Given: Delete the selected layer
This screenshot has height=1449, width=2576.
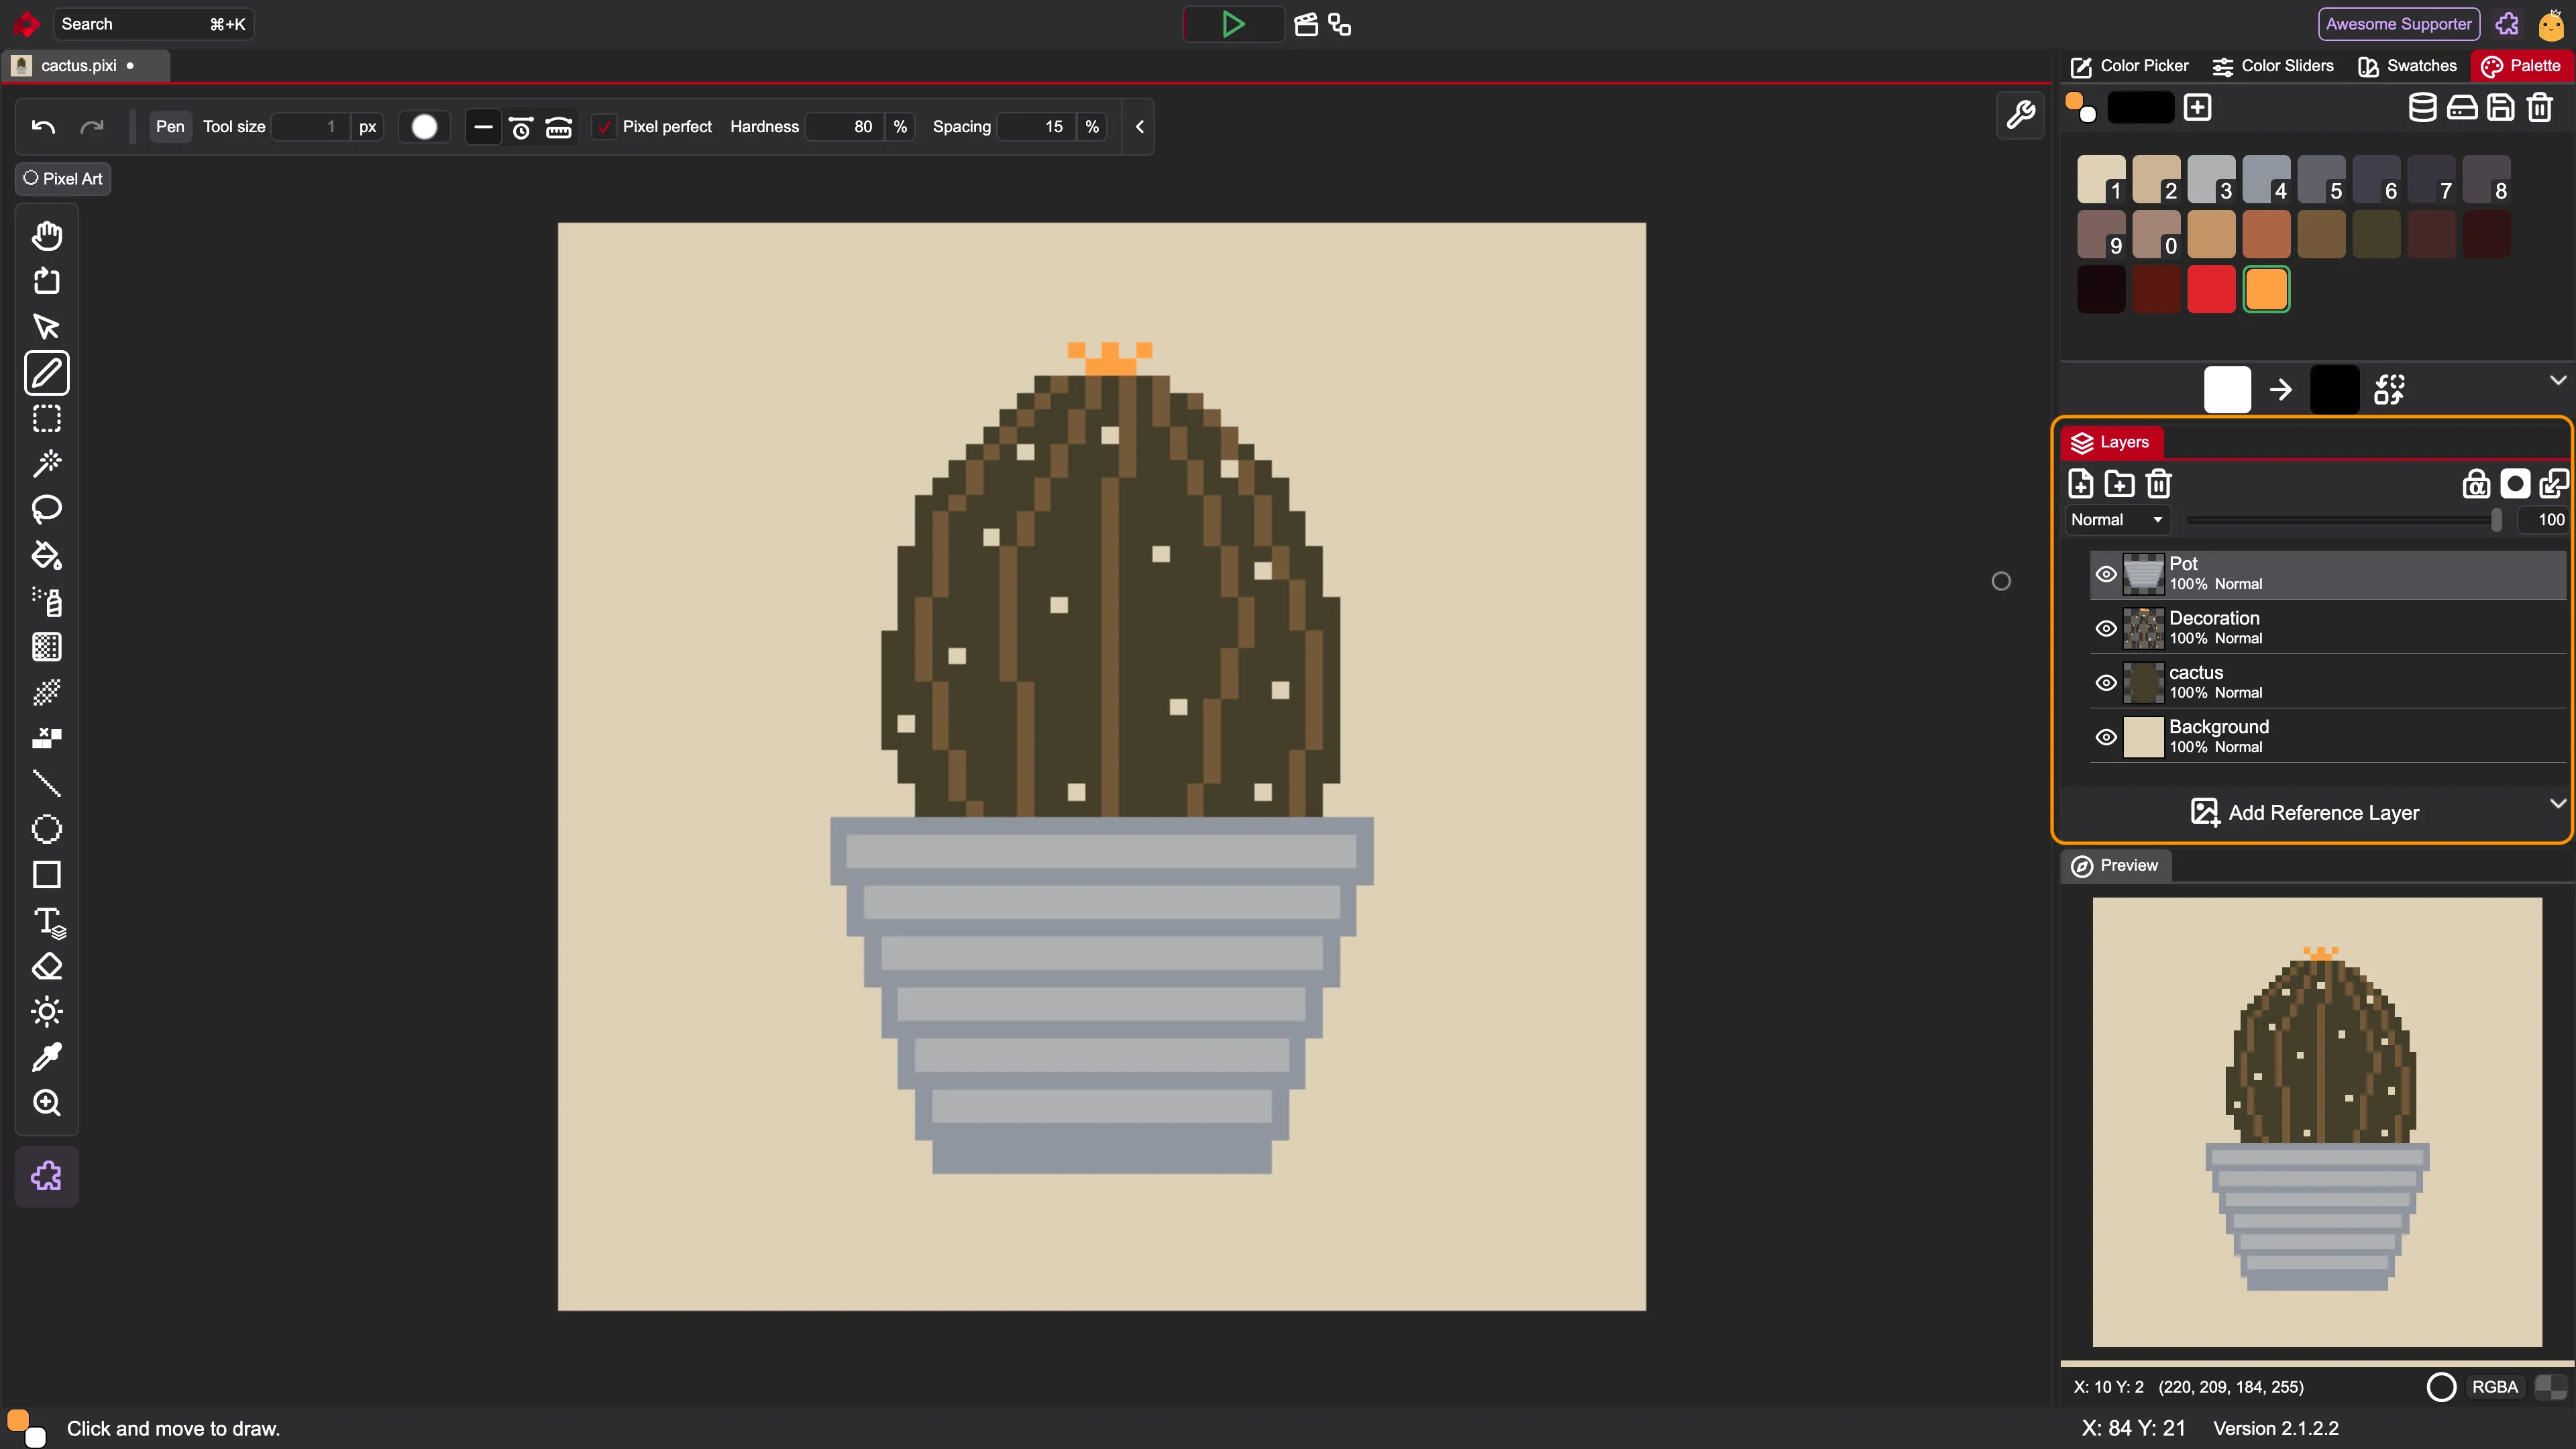Looking at the screenshot, I should click(x=2159, y=484).
